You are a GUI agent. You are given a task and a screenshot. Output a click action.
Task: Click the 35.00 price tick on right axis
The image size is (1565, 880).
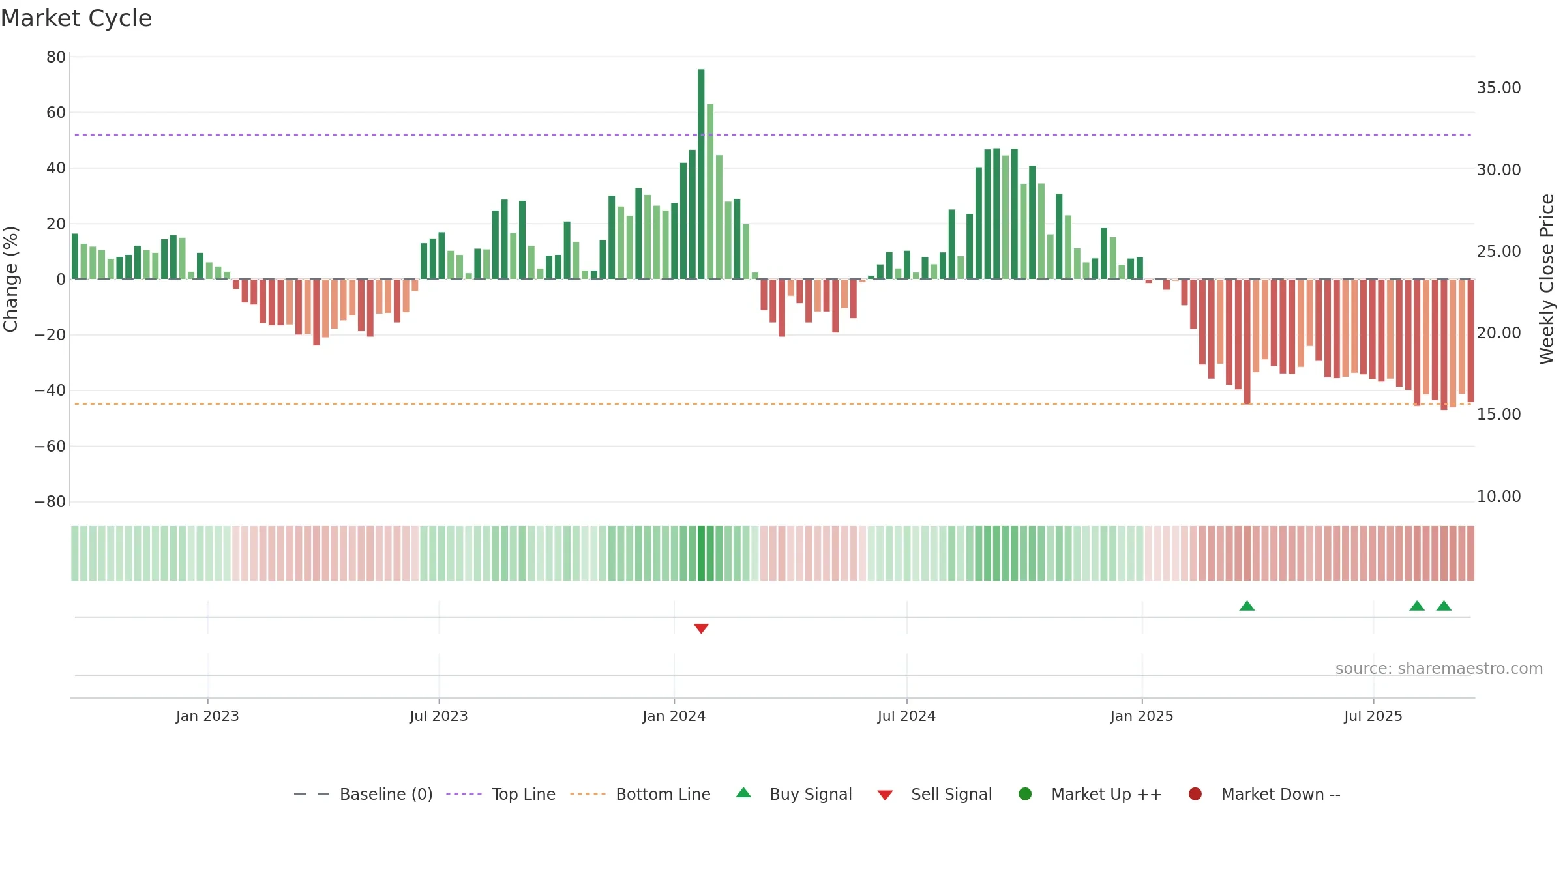pos(1498,88)
